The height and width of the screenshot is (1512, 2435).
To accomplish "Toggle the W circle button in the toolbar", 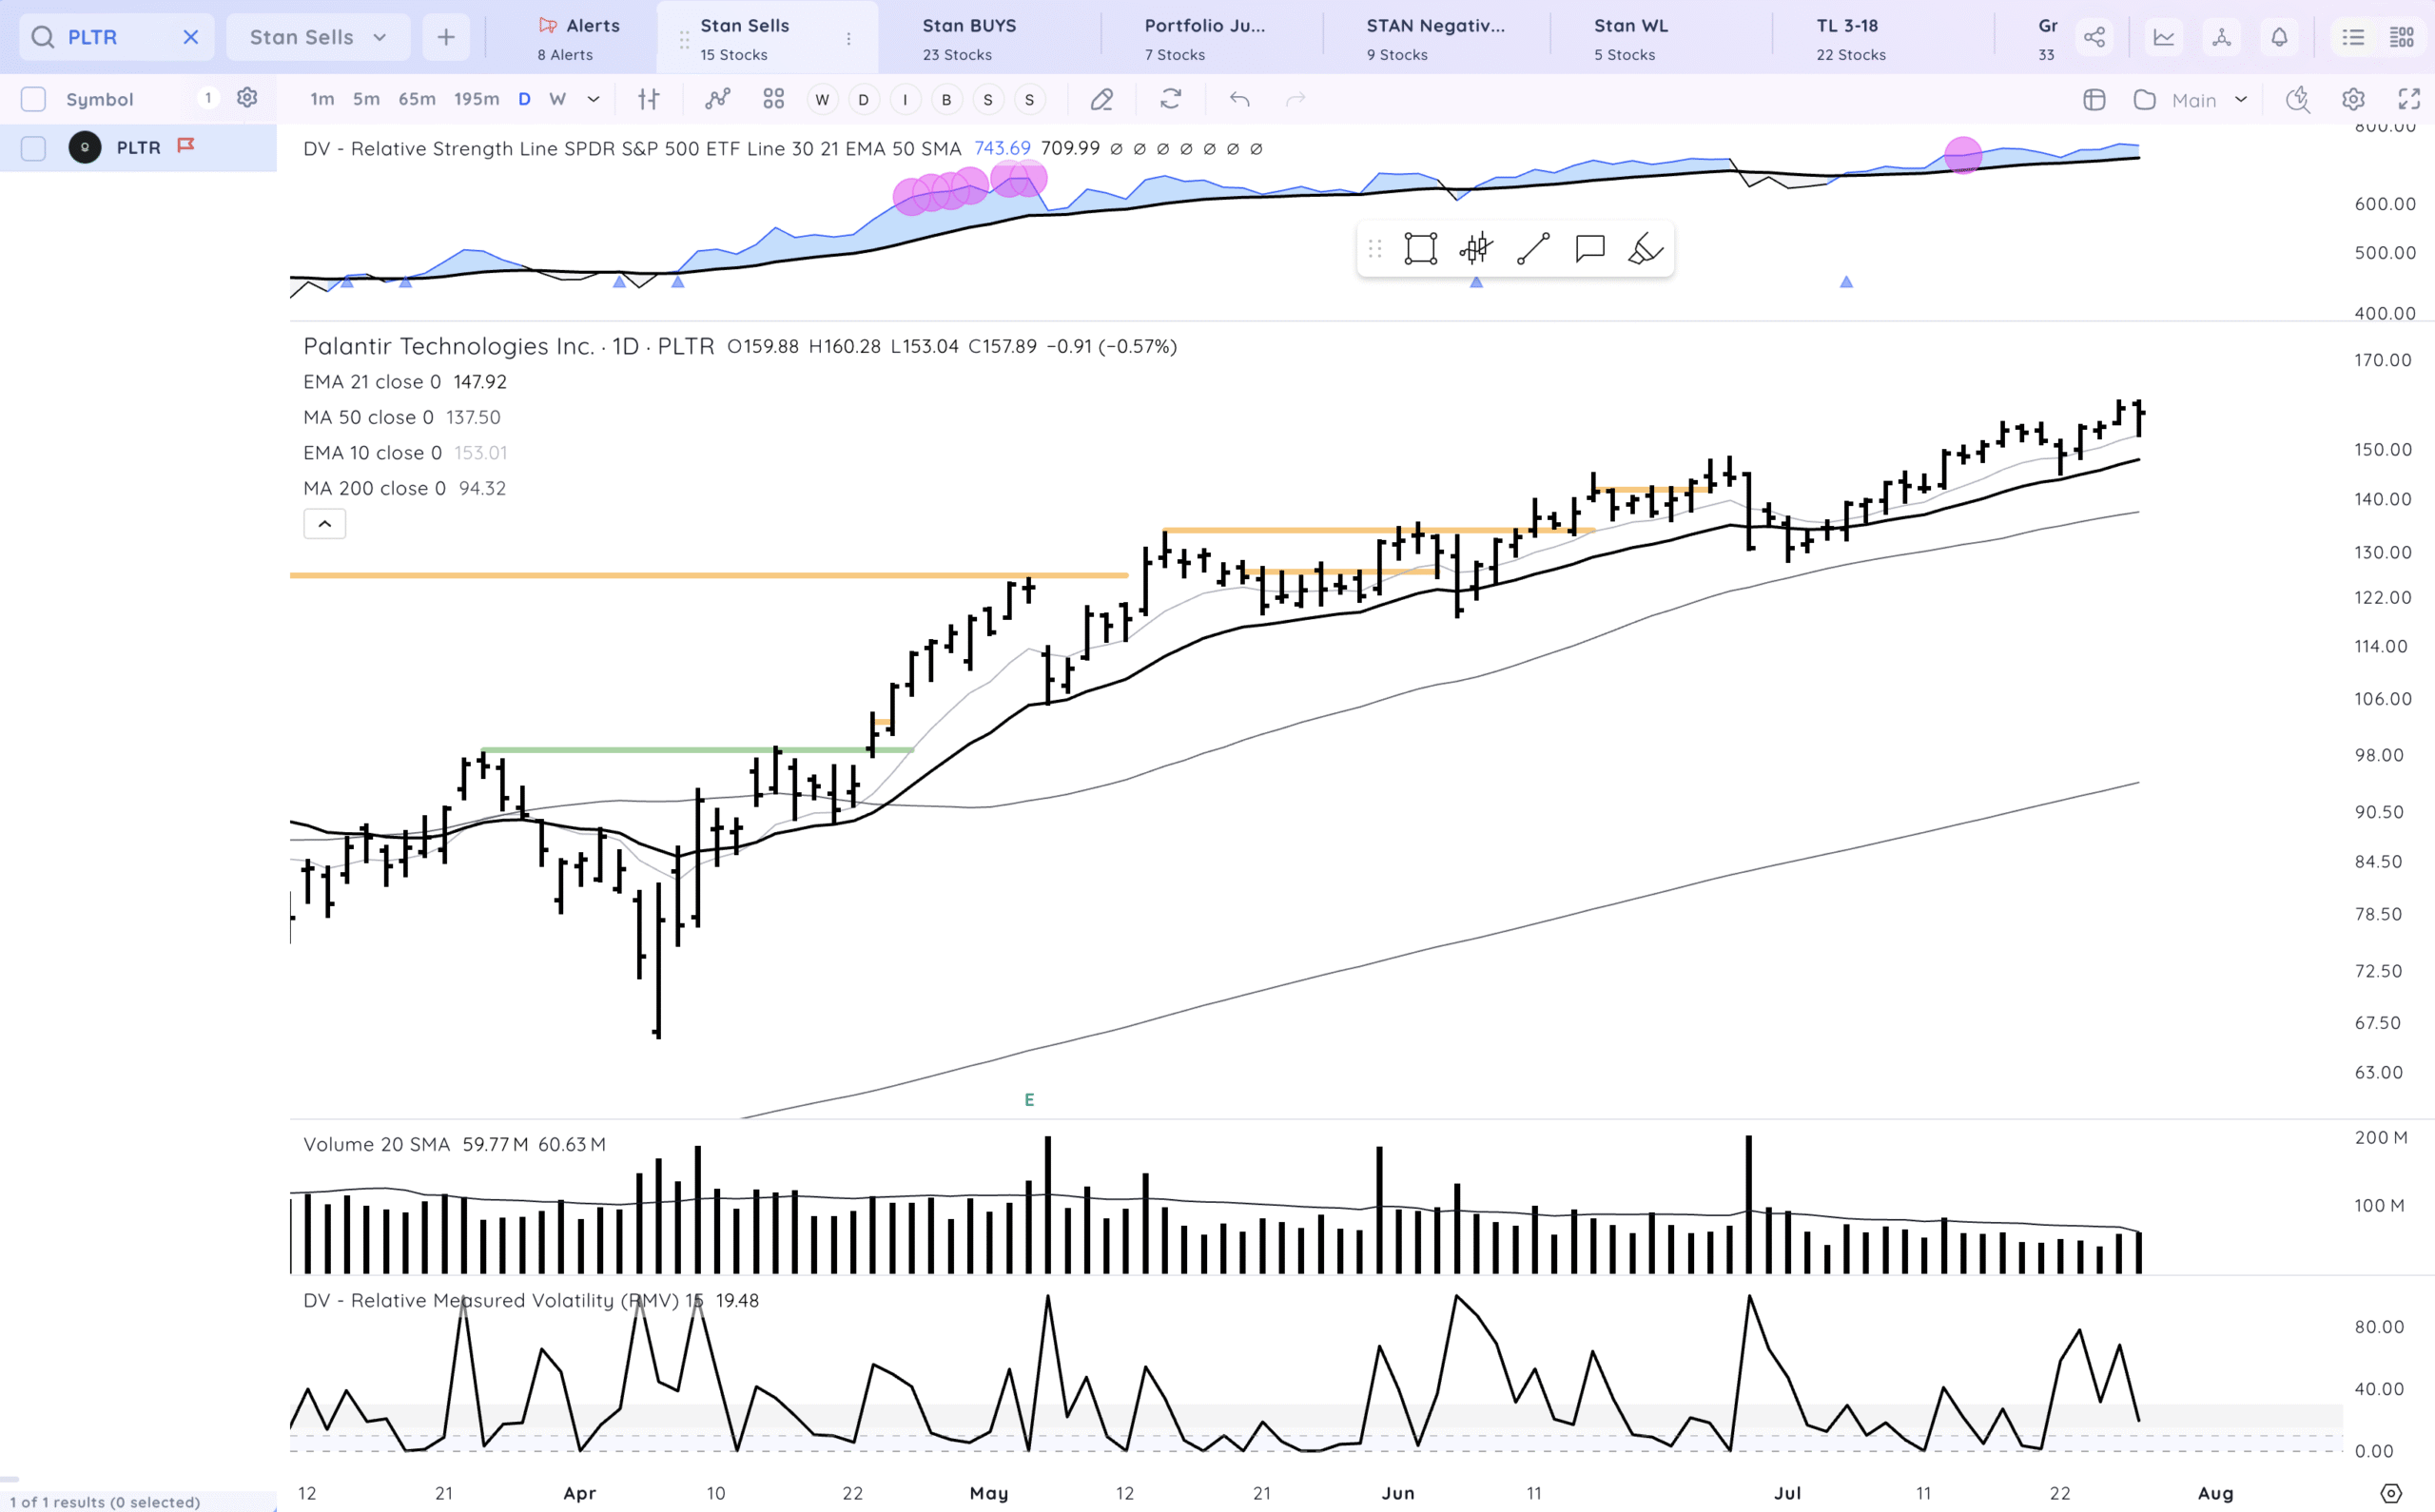I will tap(822, 99).
